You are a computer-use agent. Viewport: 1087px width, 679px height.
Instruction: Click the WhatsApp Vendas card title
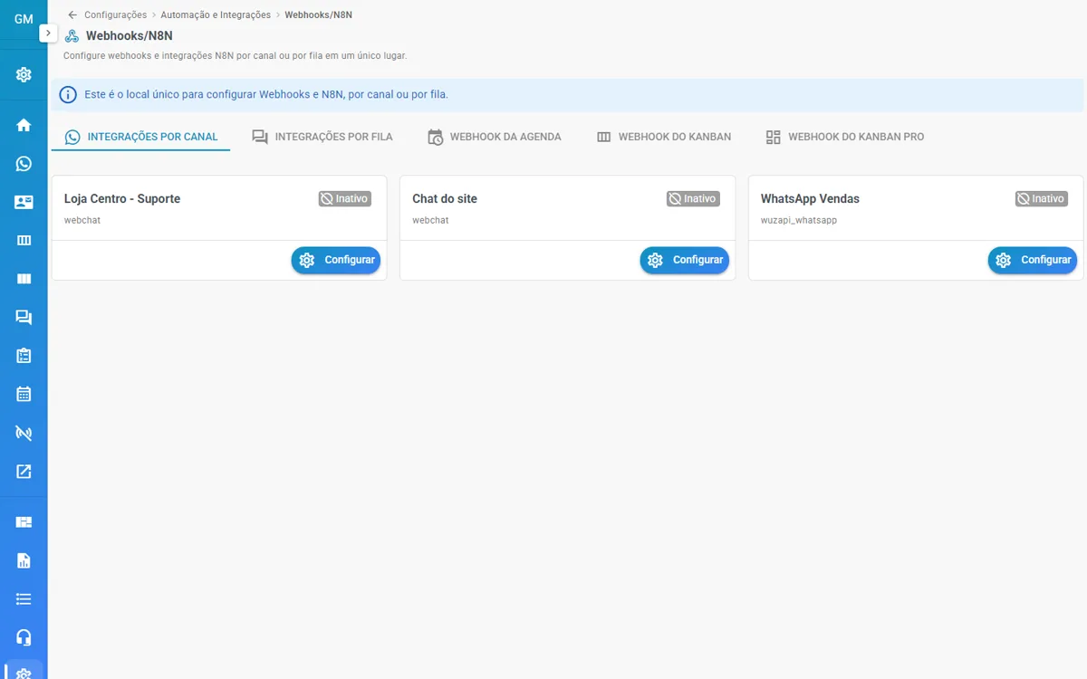point(810,198)
